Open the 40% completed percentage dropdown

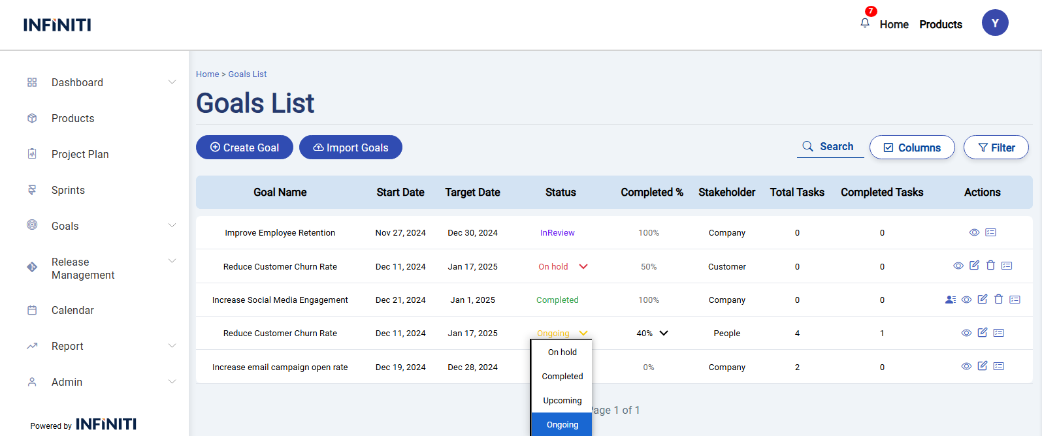point(664,333)
